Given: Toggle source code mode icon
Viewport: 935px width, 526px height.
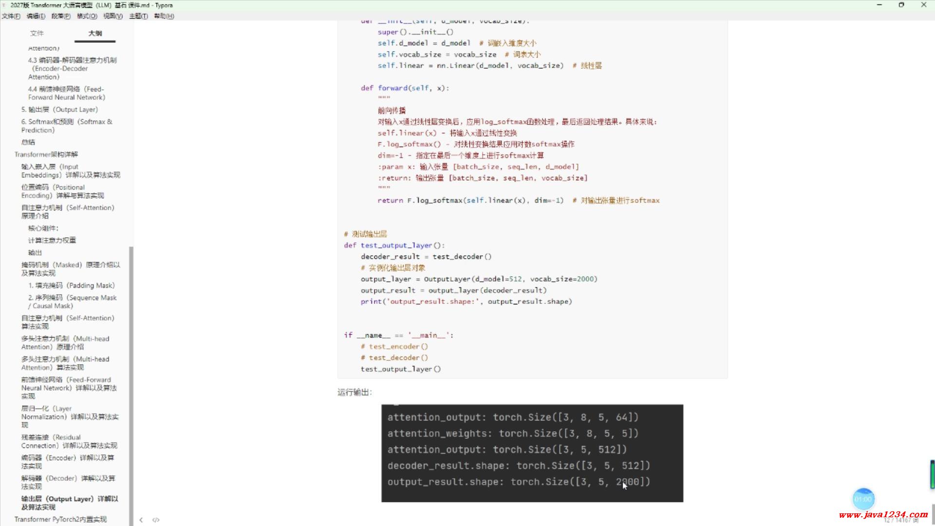Looking at the screenshot, I should [156, 520].
